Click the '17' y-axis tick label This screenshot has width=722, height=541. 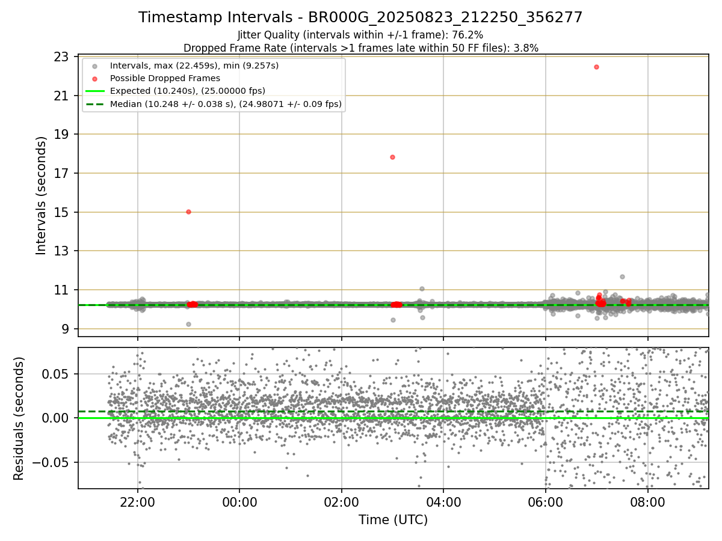tap(62, 173)
